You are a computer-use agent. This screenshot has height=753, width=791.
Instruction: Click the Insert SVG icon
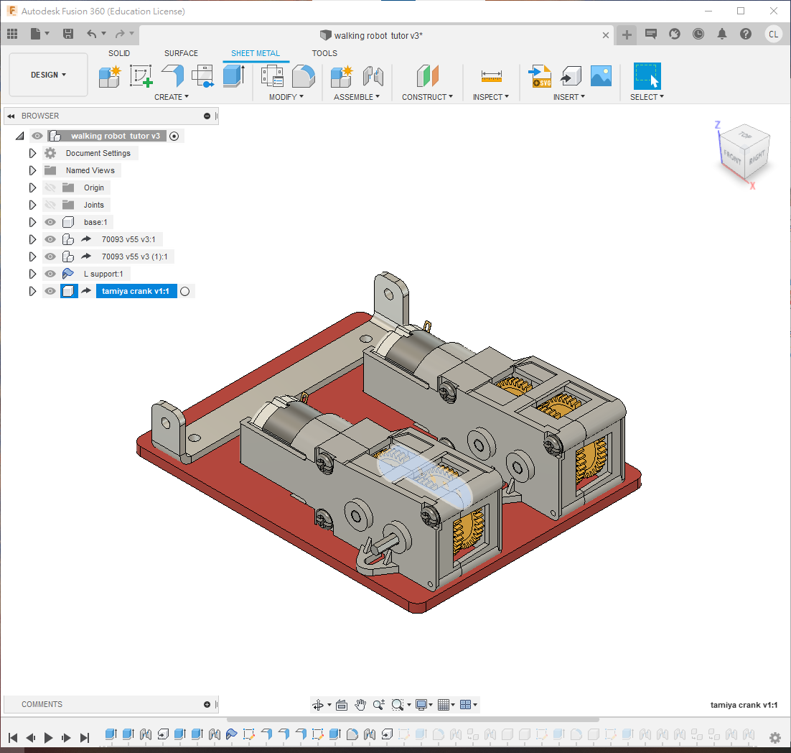point(540,75)
